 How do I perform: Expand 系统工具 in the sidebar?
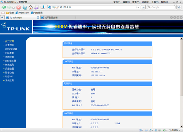(x=10, y=80)
